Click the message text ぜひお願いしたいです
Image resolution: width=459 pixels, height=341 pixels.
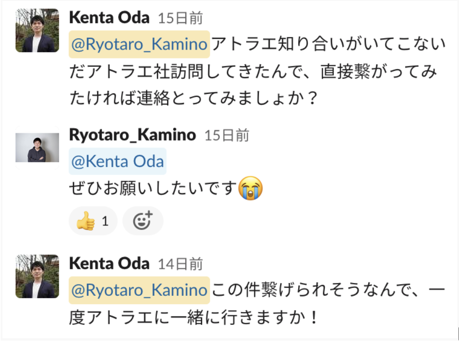pos(153,189)
